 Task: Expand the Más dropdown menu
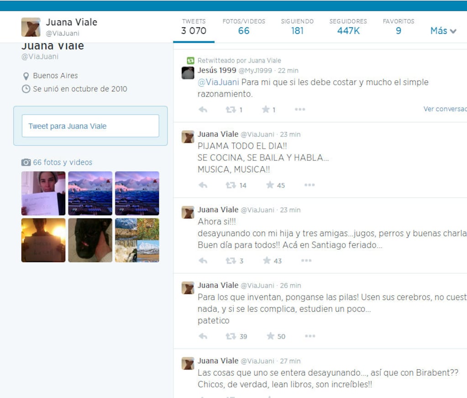[443, 31]
